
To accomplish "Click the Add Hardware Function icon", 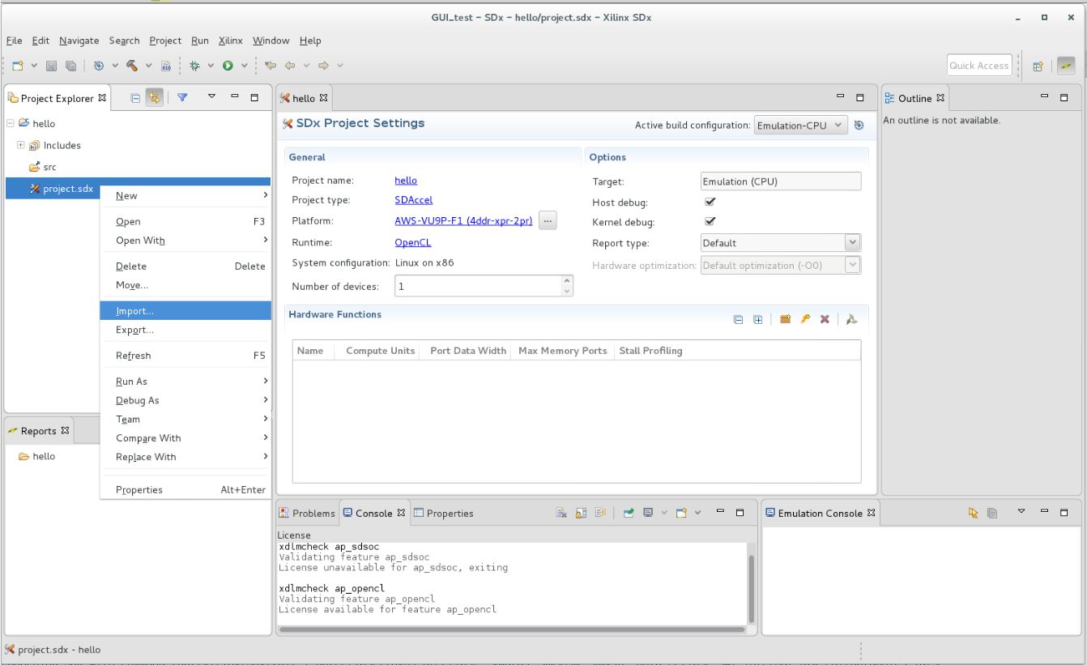I will pos(785,320).
